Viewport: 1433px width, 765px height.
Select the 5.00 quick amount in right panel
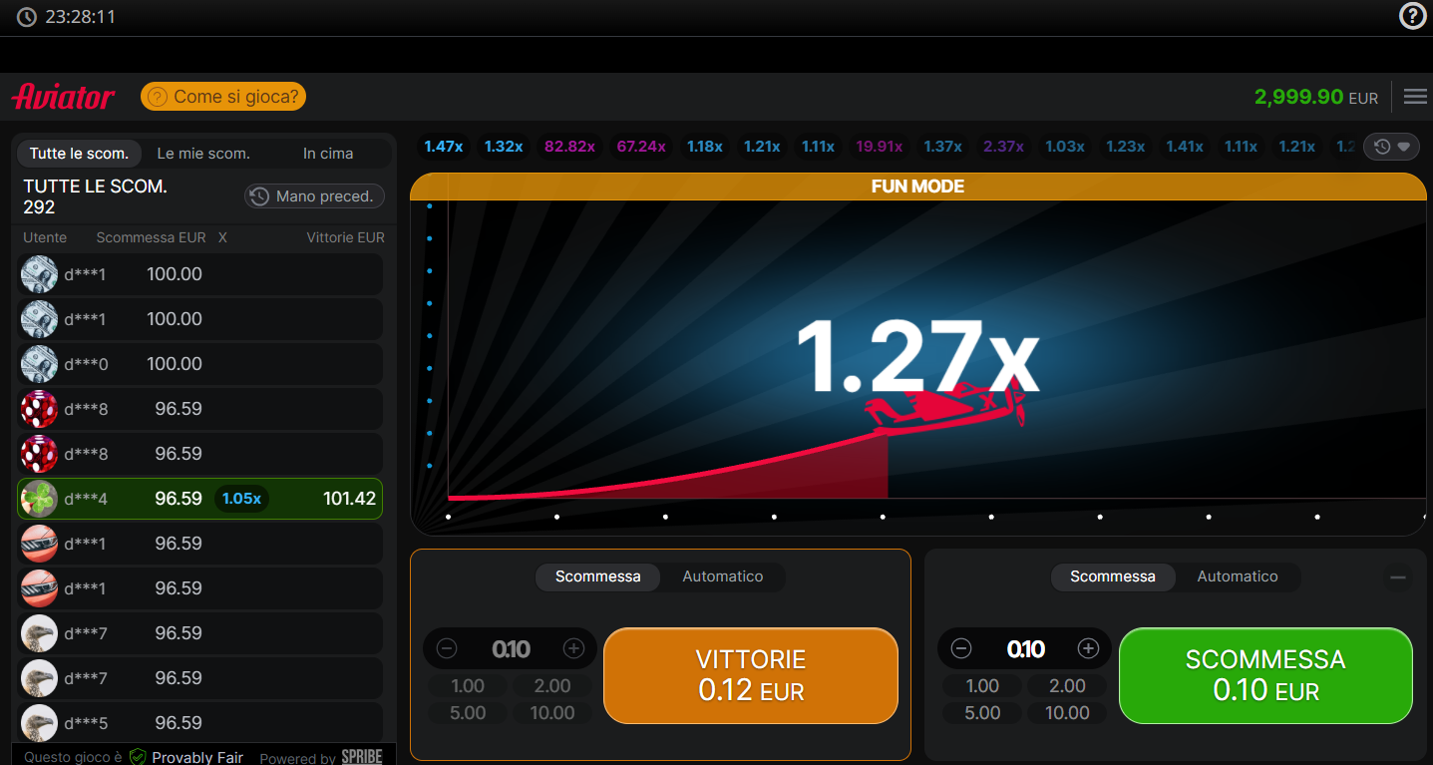pyautogui.click(x=982, y=713)
